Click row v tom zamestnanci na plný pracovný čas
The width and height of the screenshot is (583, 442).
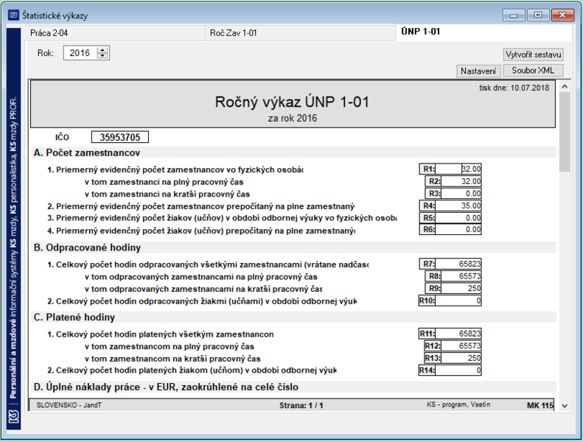click(164, 182)
